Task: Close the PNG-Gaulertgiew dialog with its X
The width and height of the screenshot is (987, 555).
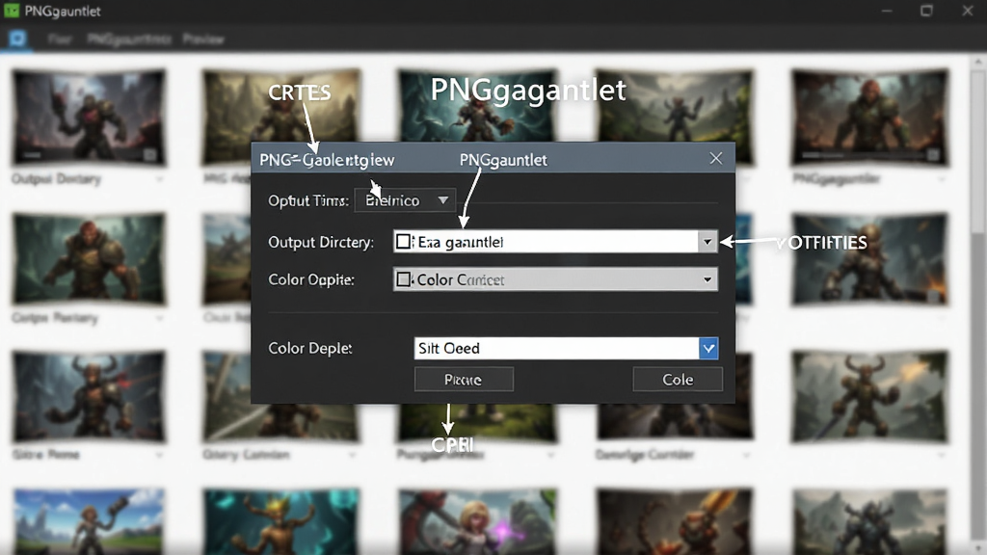Action: tap(716, 158)
